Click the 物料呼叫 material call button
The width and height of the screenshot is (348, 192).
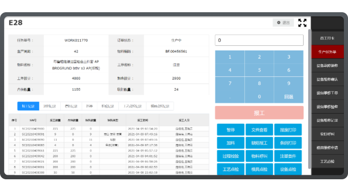pyautogui.click(x=259, y=156)
